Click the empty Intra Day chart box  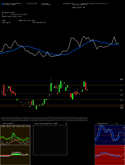pos(50,140)
